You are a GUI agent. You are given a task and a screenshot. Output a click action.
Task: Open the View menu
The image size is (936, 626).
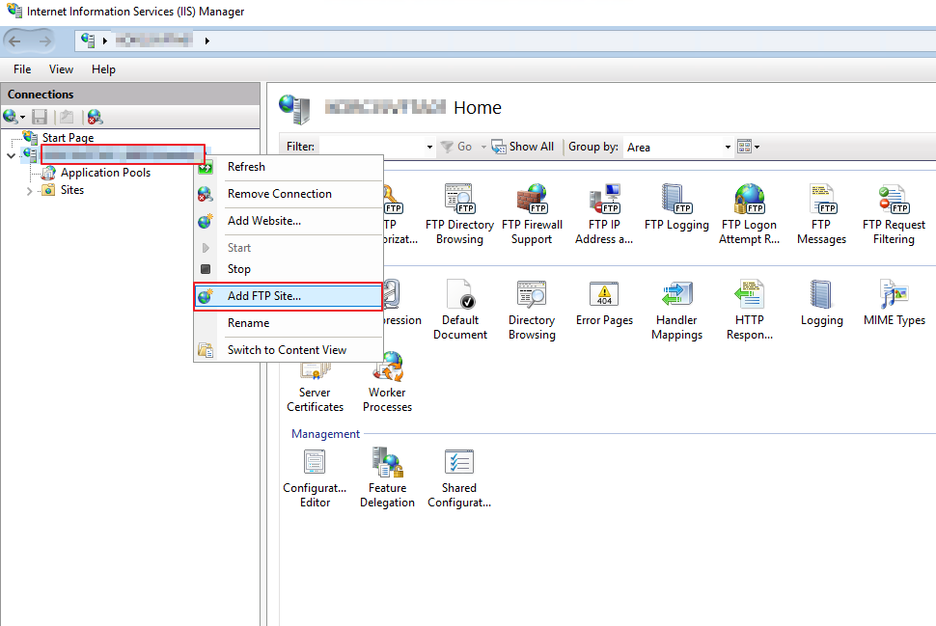pyautogui.click(x=61, y=69)
